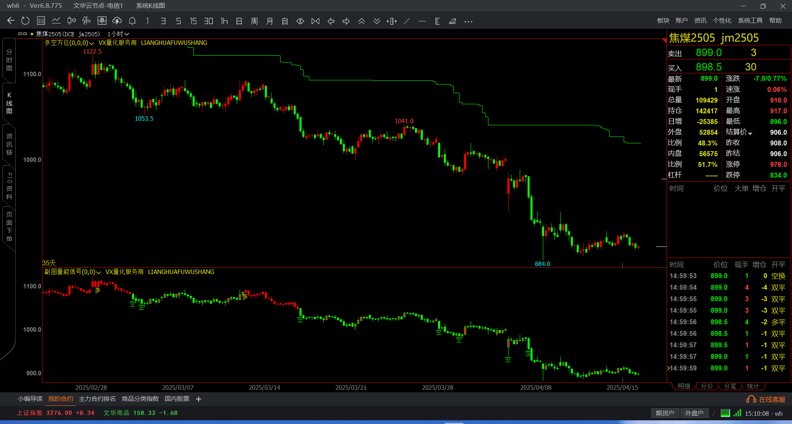This screenshot has width=792, height=424.
Task: Click the refresh icon in toolbar
Action: (26, 21)
